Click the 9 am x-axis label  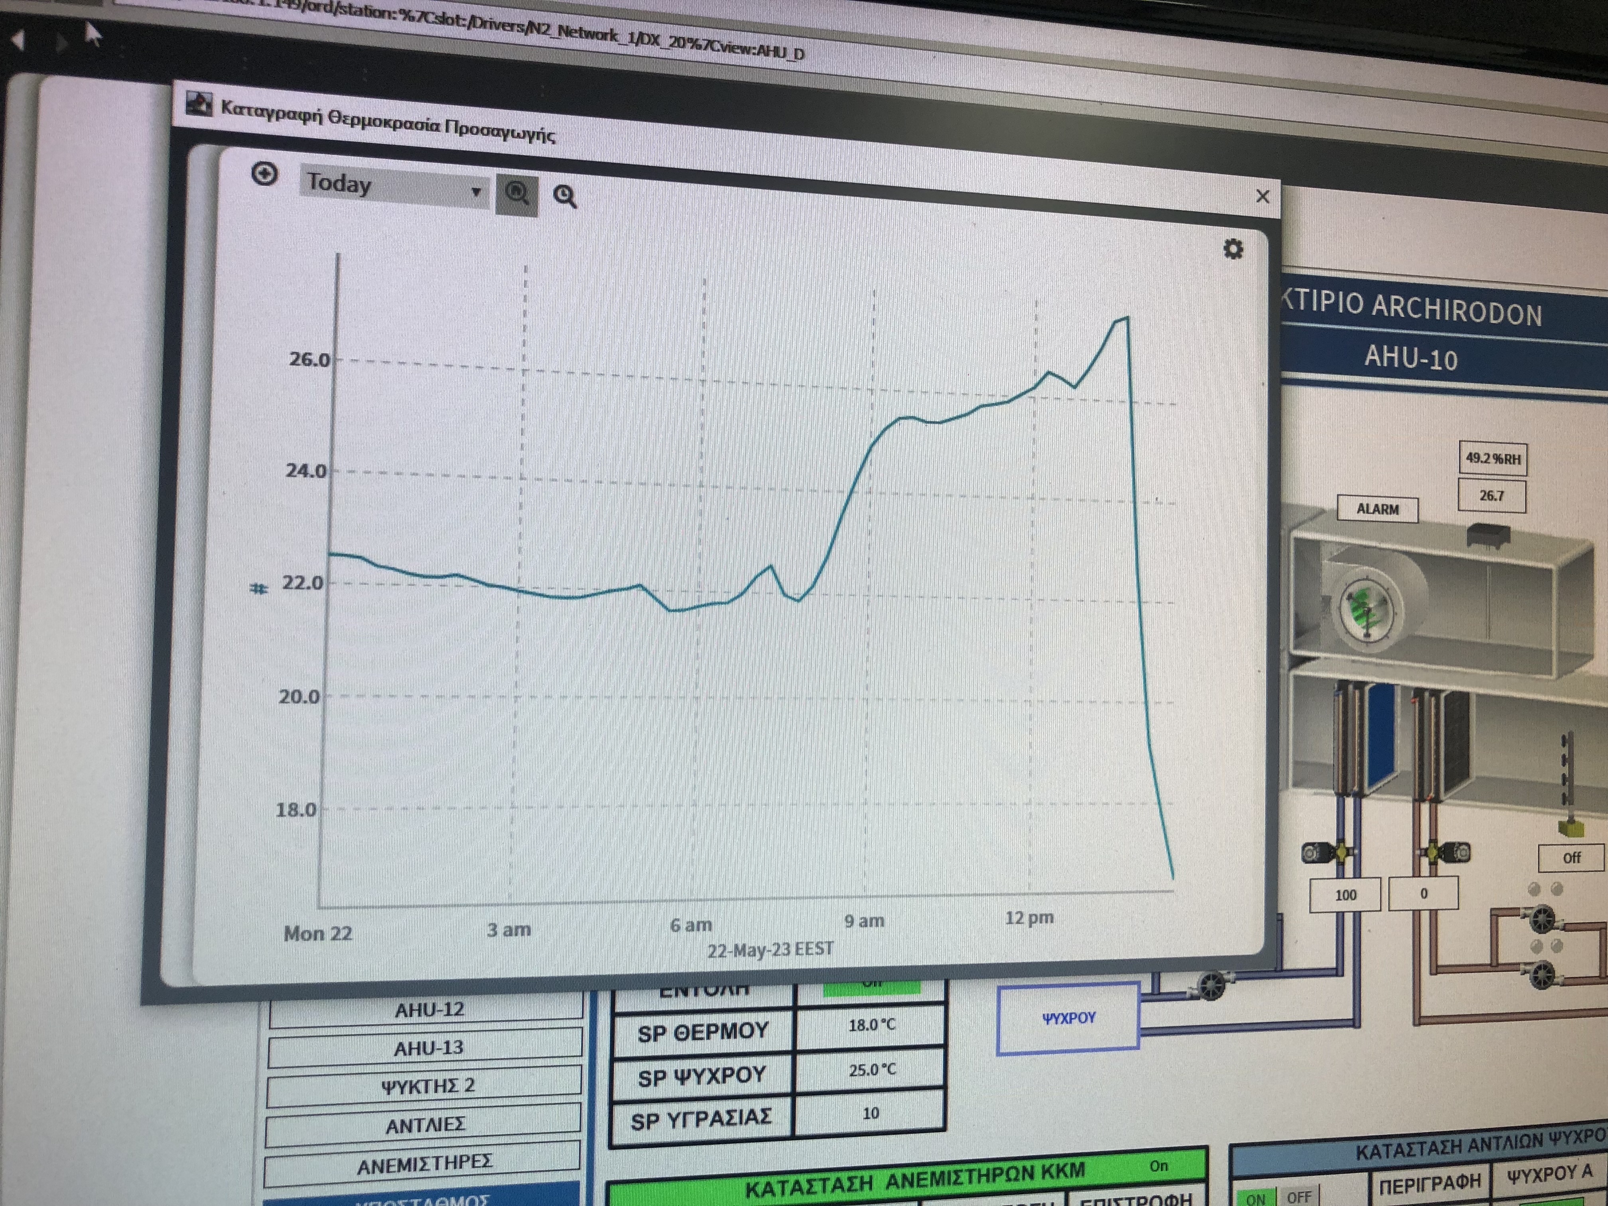tap(864, 921)
